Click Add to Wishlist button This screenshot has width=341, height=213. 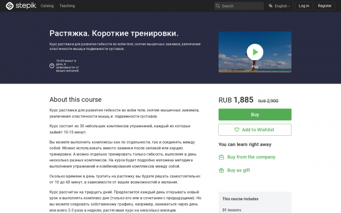[x=255, y=130]
